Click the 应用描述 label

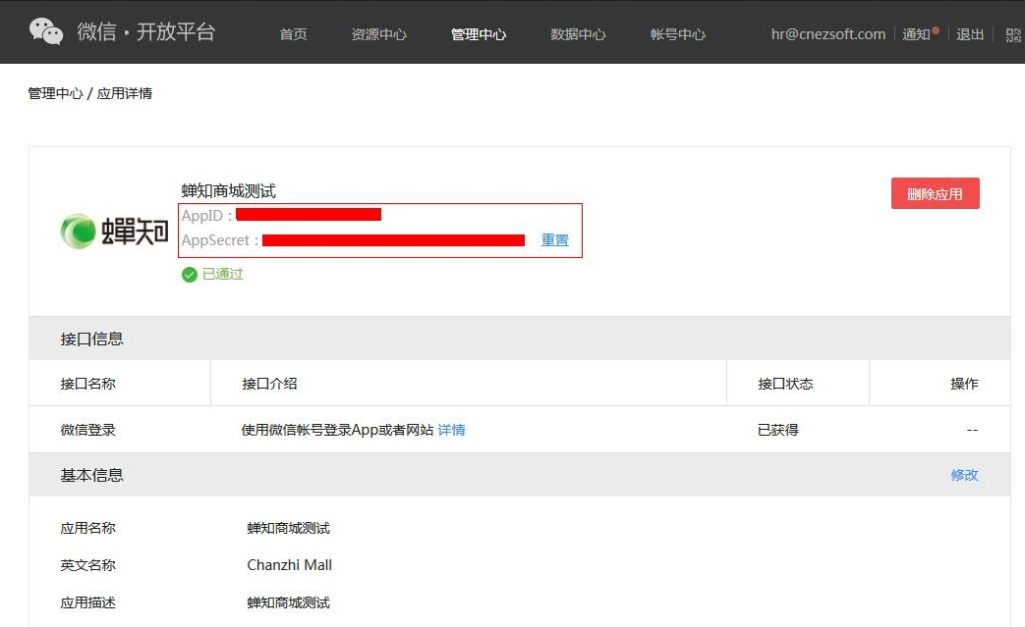point(88,602)
